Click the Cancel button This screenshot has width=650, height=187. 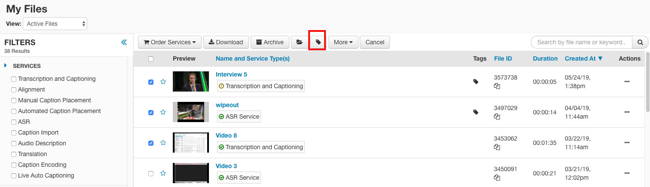pos(375,42)
